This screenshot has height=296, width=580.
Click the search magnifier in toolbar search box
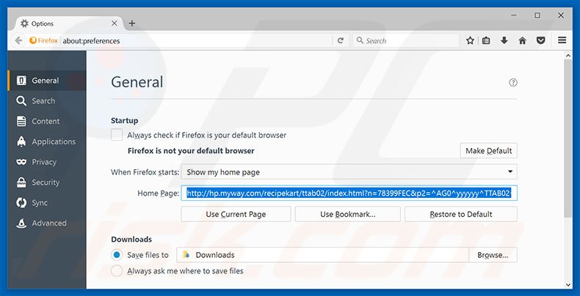click(360, 40)
